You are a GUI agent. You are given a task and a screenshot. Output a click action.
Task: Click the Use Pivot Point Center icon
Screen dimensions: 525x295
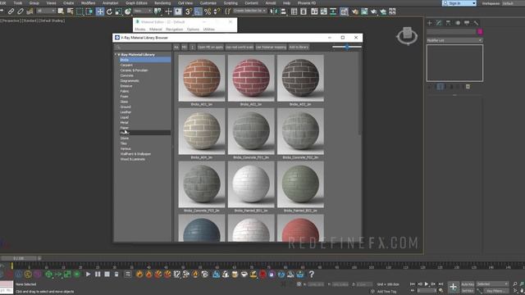(x=157, y=11)
